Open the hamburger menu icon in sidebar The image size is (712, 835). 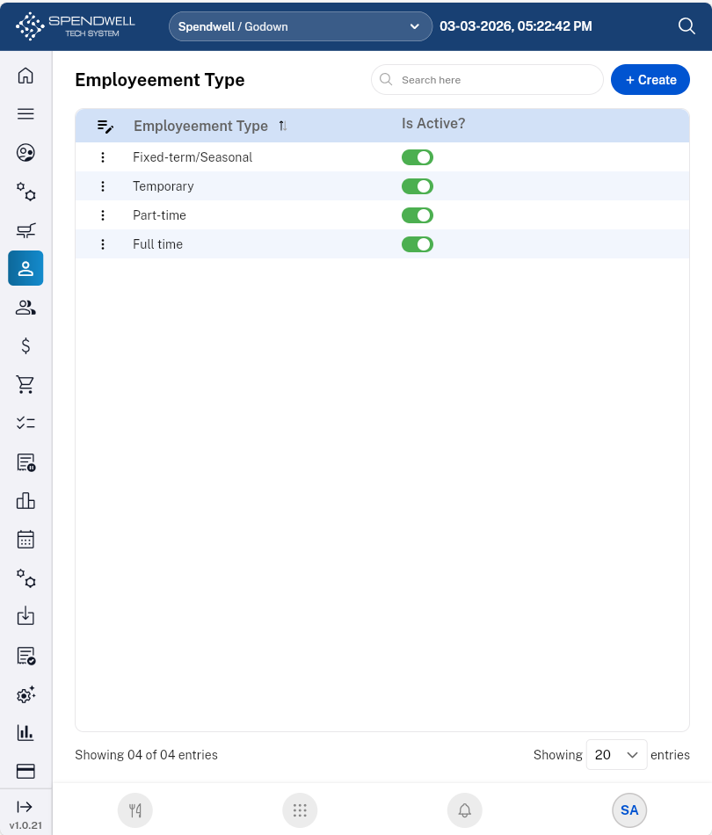click(x=25, y=114)
